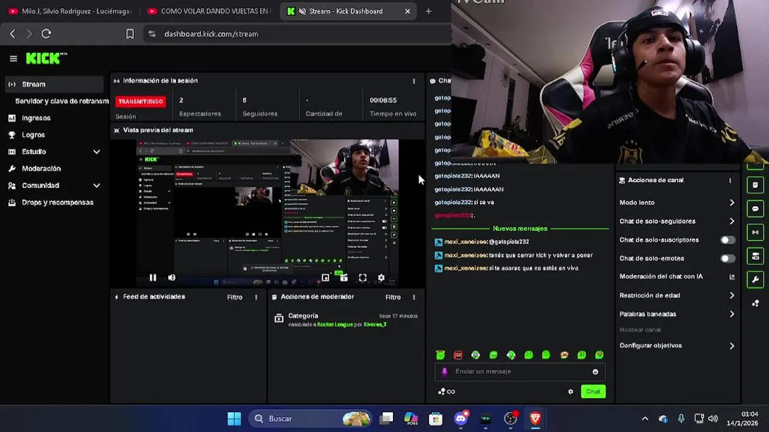Open the three-dot menu of Acciones de moderador
Screen dimensions: 769x432
click(413, 297)
